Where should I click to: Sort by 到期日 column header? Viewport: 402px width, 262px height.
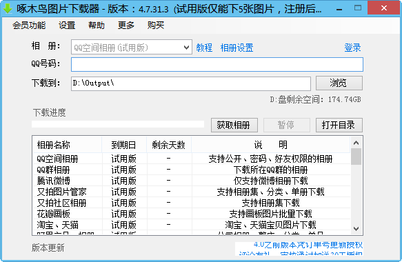coord(124,145)
